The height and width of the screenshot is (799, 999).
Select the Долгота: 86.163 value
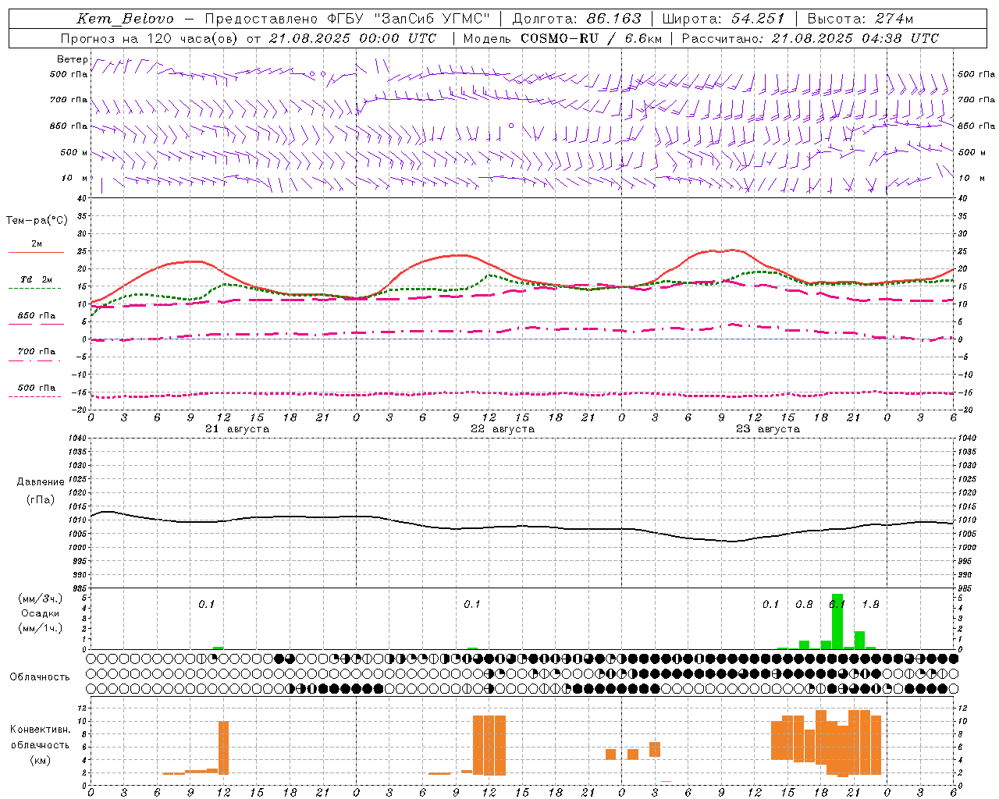point(577,19)
